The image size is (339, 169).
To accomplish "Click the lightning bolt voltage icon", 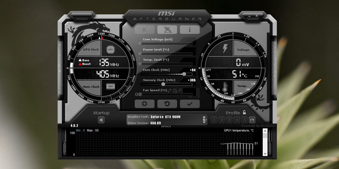I will pyautogui.click(x=225, y=49).
